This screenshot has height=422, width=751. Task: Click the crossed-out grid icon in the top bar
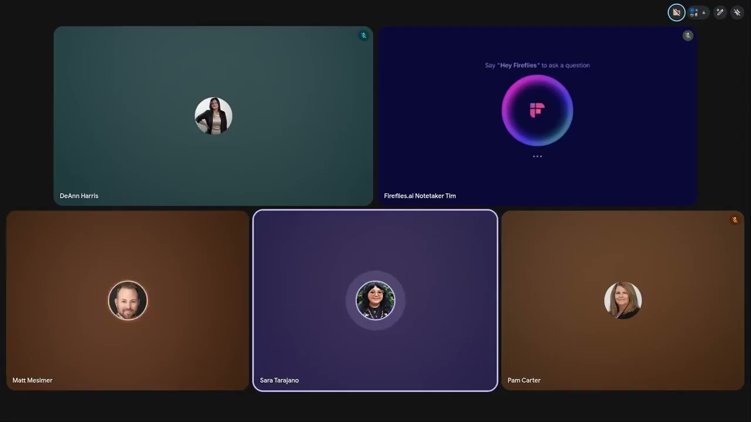pyautogui.click(x=676, y=12)
